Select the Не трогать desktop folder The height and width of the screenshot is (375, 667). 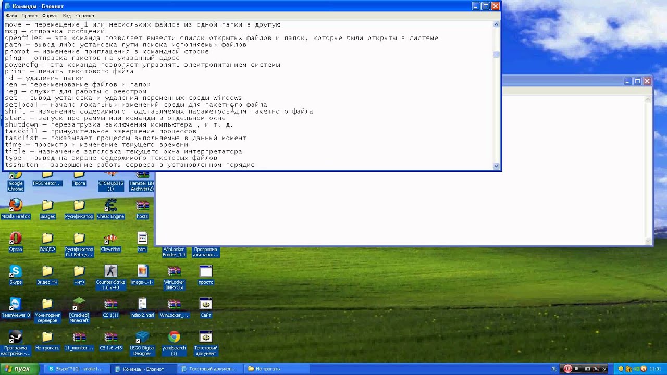coord(47,340)
